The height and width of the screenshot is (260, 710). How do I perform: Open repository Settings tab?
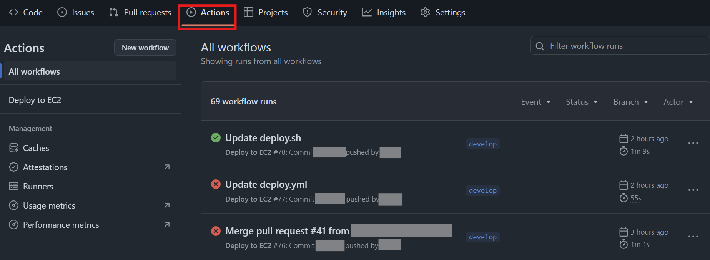click(x=443, y=12)
